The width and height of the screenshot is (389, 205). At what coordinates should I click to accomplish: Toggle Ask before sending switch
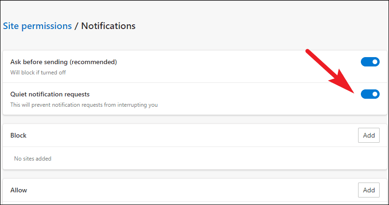click(x=370, y=62)
